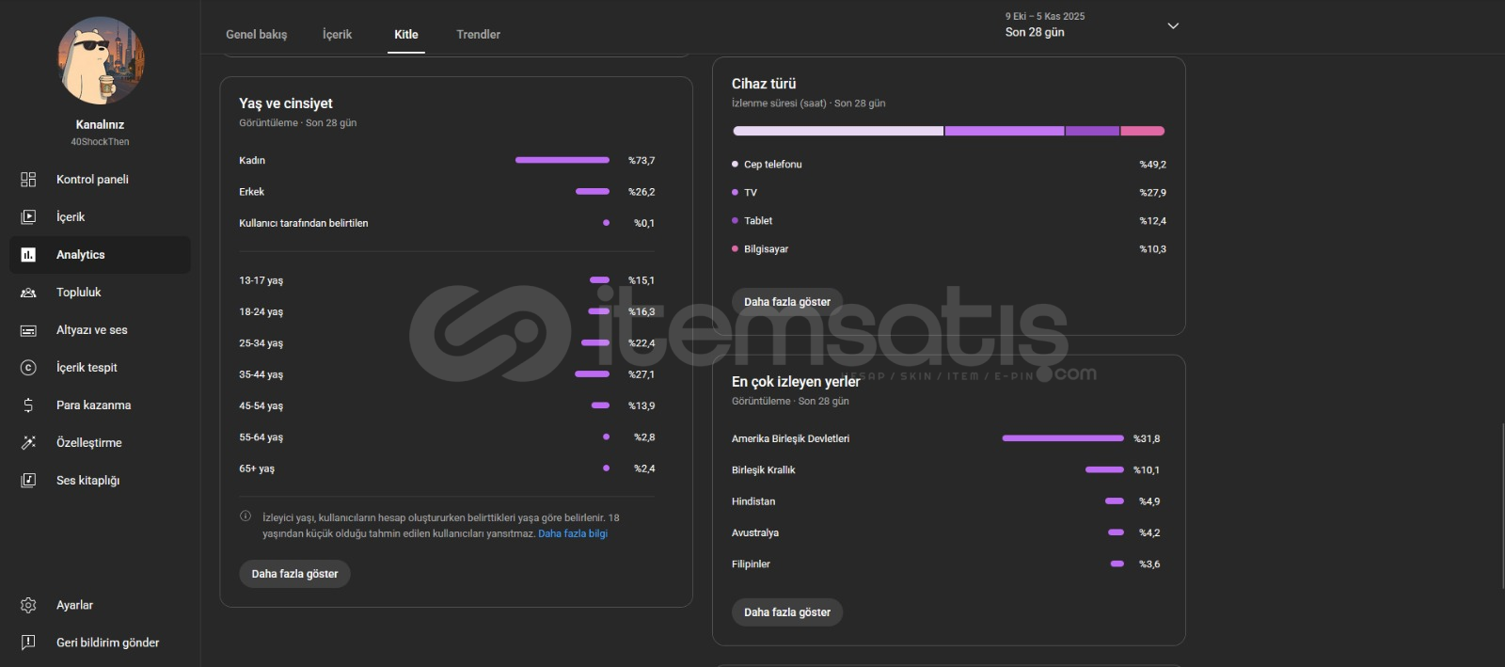Viewport: 1505px width, 667px height.
Task: Open the Ayarlar gear icon
Action: pos(28,605)
